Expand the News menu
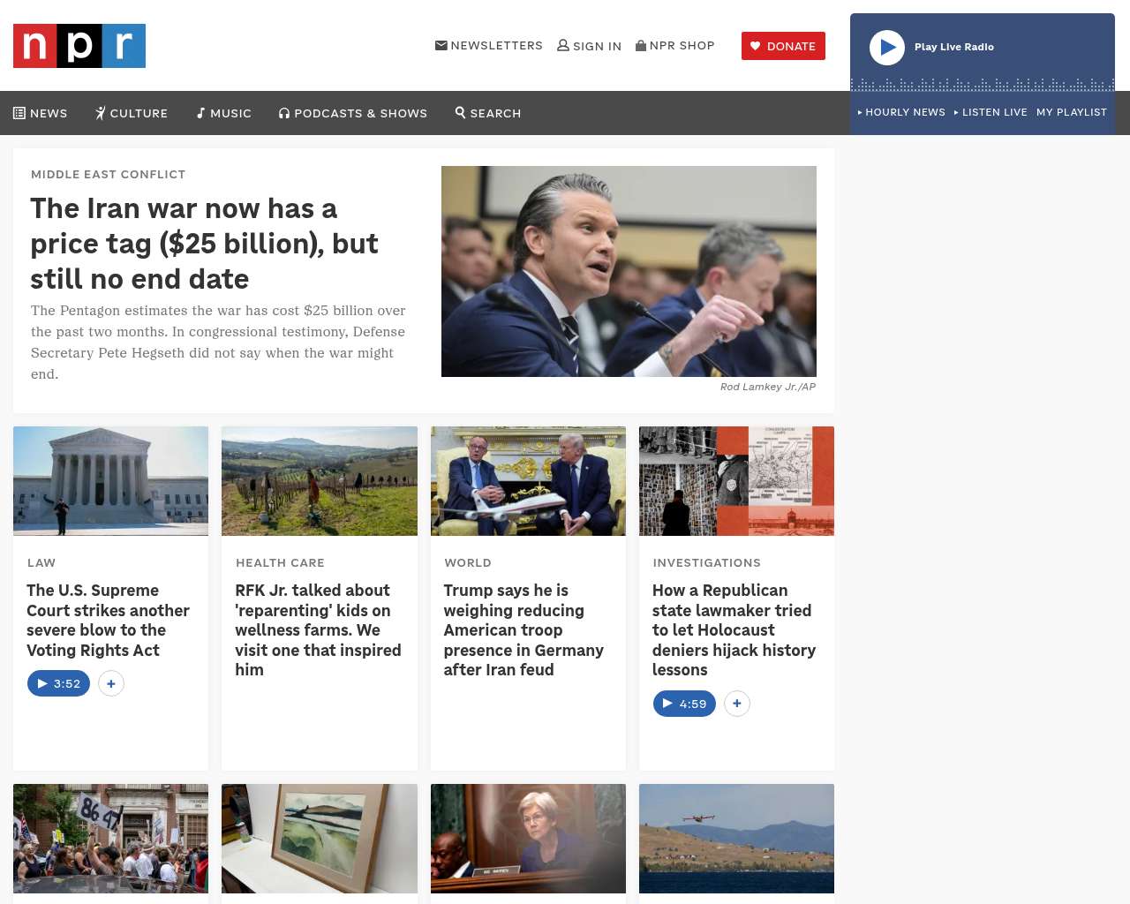1130x904 pixels. tap(41, 113)
